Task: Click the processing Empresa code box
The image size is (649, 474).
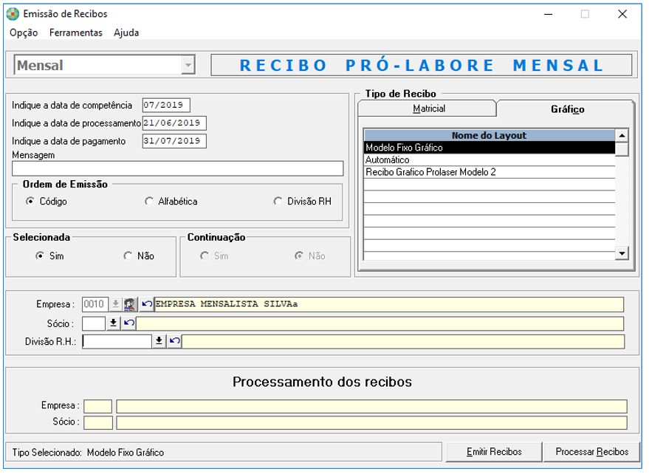Action: [x=98, y=408]
